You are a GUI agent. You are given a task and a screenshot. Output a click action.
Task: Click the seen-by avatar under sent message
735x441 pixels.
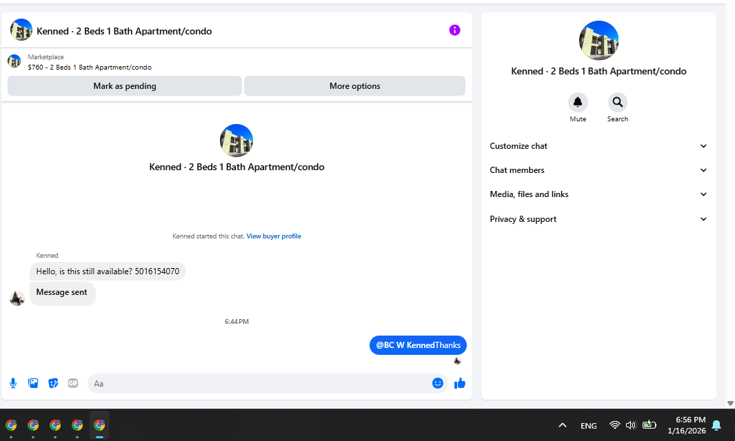pos(458,361)
